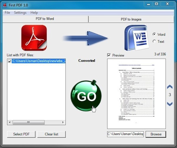Select the Text output radio button
177x148 pixels.
[154, 41]
